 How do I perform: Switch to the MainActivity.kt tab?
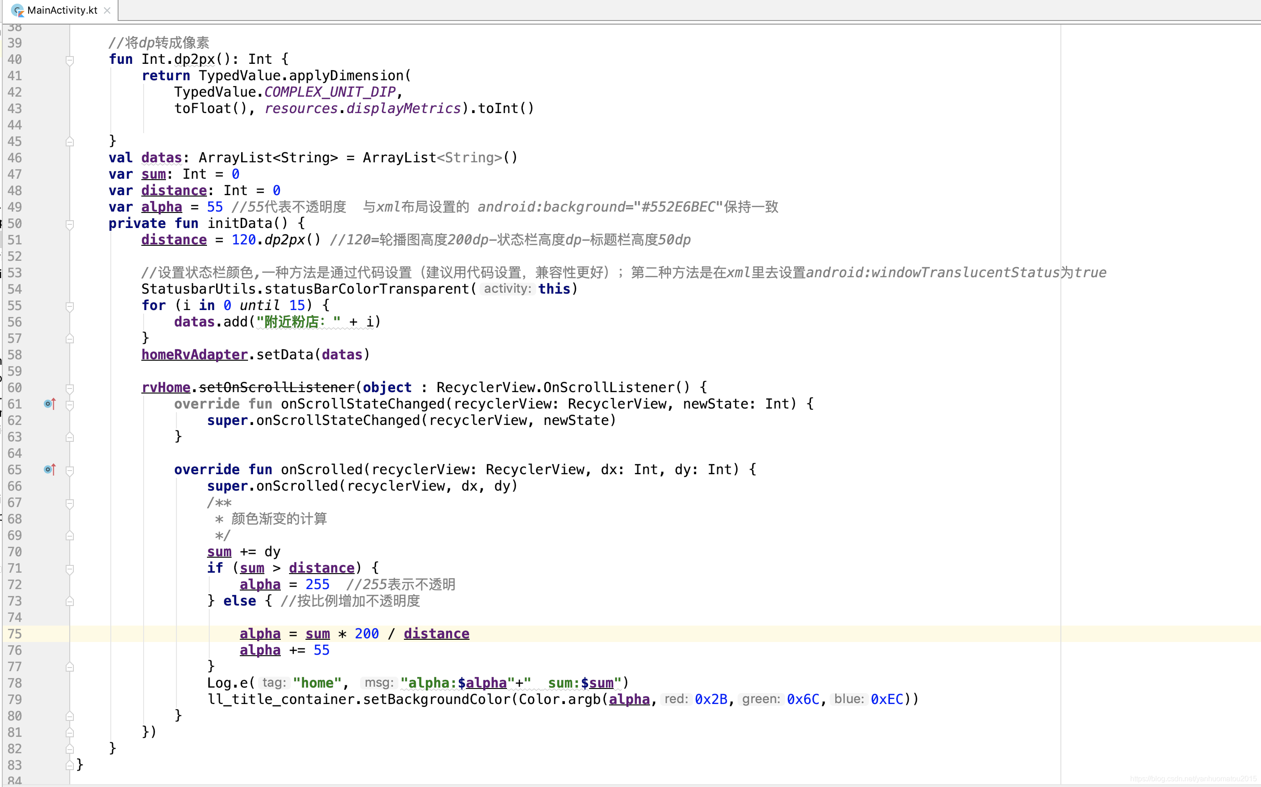point(62,10)
